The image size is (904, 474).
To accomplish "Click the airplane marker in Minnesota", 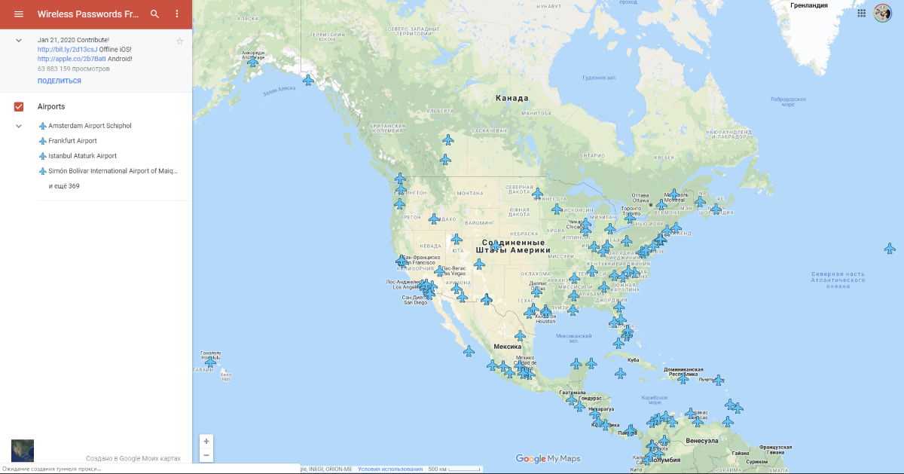I will [x=537, y=194].
